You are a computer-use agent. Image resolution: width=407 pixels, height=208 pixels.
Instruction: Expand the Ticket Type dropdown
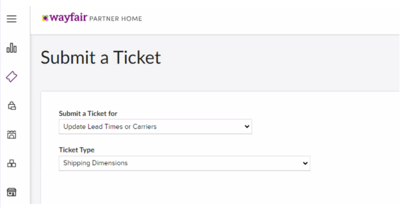(184, 163)
